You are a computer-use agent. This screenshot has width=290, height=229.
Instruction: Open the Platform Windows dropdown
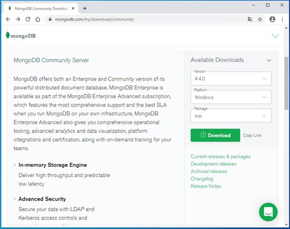(231, 97)
